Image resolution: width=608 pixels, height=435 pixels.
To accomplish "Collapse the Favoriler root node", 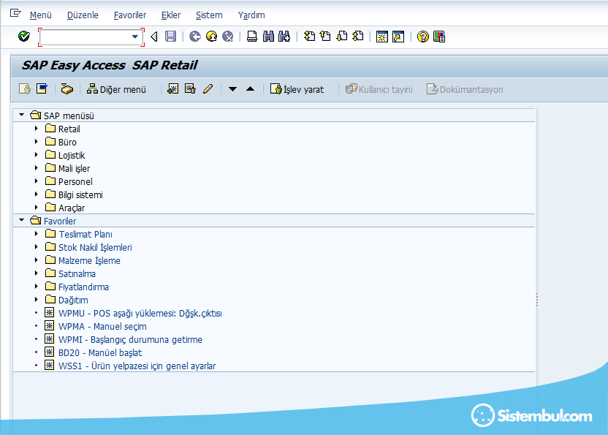I will pos(22,220).
